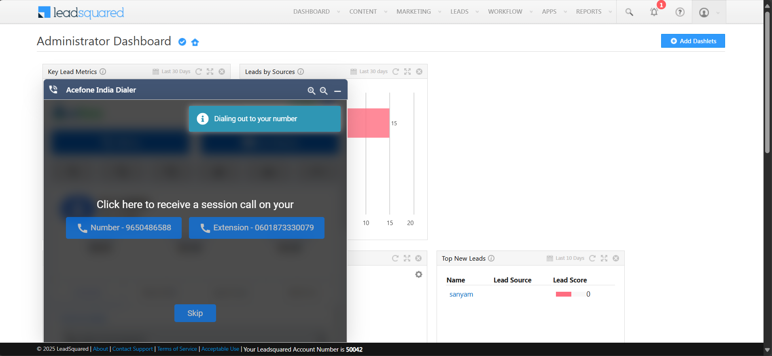Click info icon beside Leads by Sources
Screen dimensions: 772x356
[301, 72]
